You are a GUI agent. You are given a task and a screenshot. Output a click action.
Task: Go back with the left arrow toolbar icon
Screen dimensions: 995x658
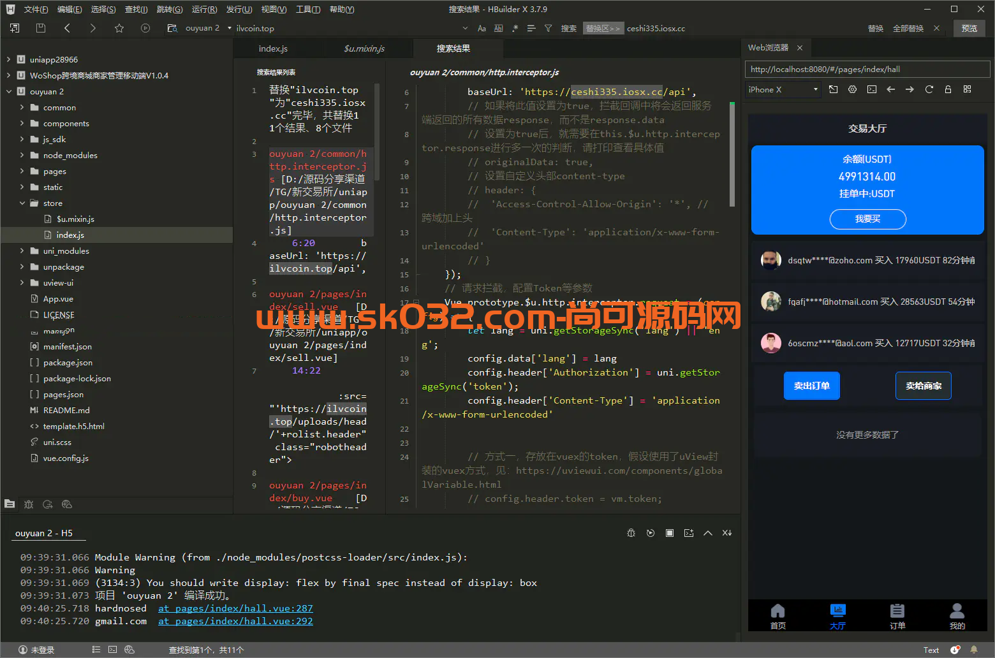click(67, 28)
